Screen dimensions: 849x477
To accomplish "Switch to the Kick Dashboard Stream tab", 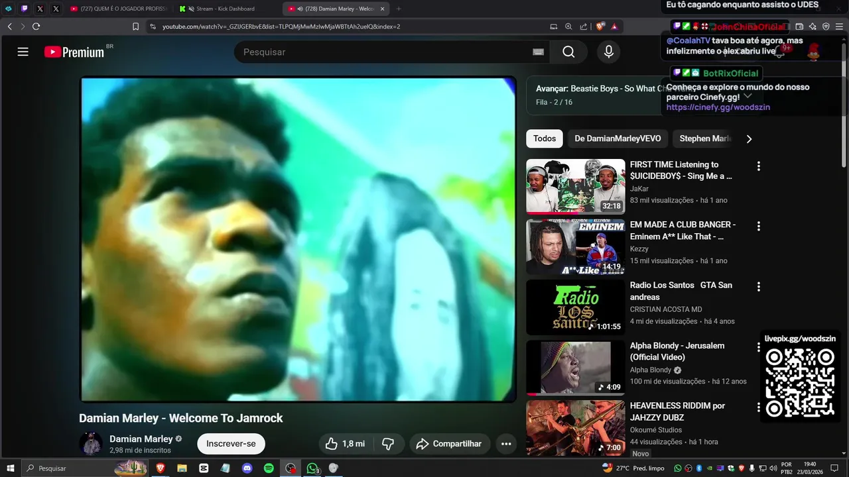I will 225,9.
